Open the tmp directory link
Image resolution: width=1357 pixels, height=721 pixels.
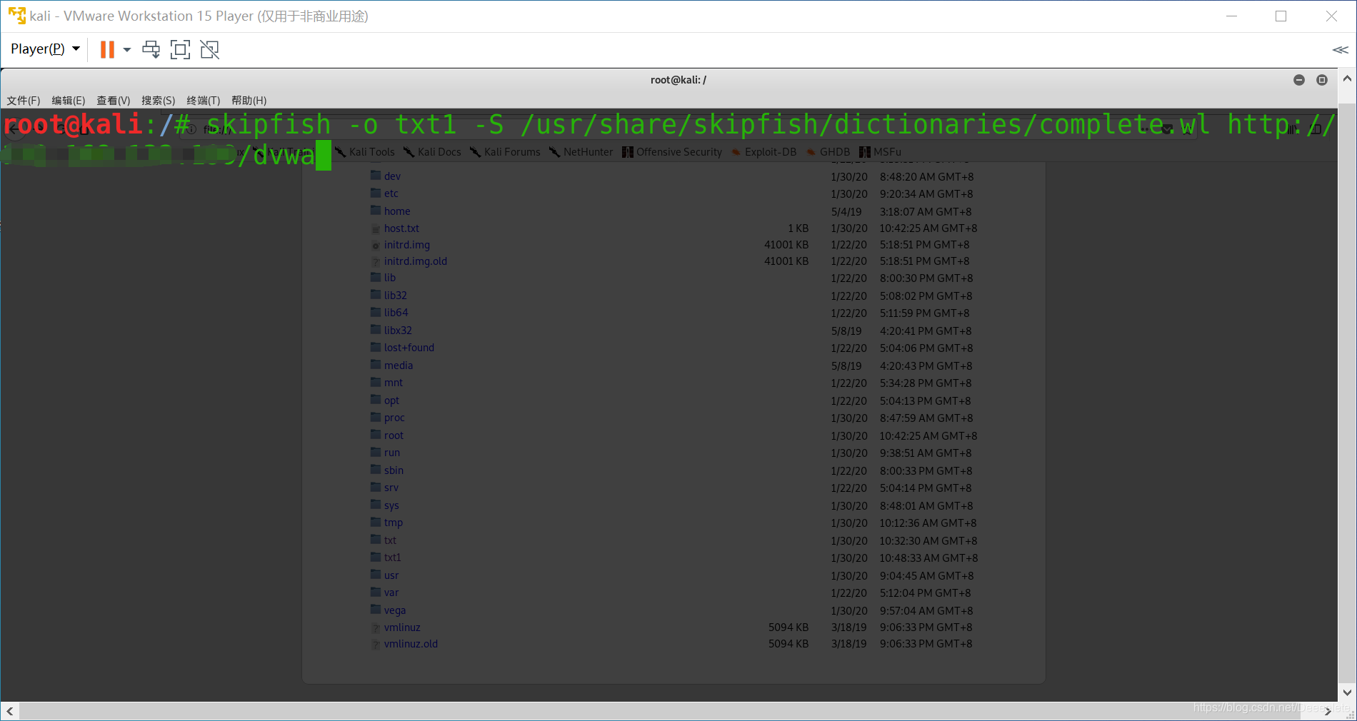coord(394,523)
